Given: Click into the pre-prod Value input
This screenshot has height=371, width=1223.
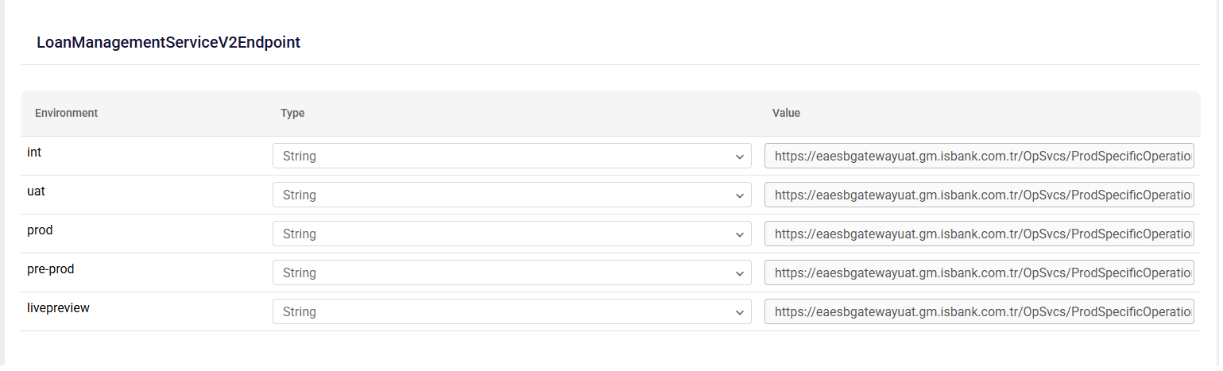Looking at the screenshot, I should point(978,272).
